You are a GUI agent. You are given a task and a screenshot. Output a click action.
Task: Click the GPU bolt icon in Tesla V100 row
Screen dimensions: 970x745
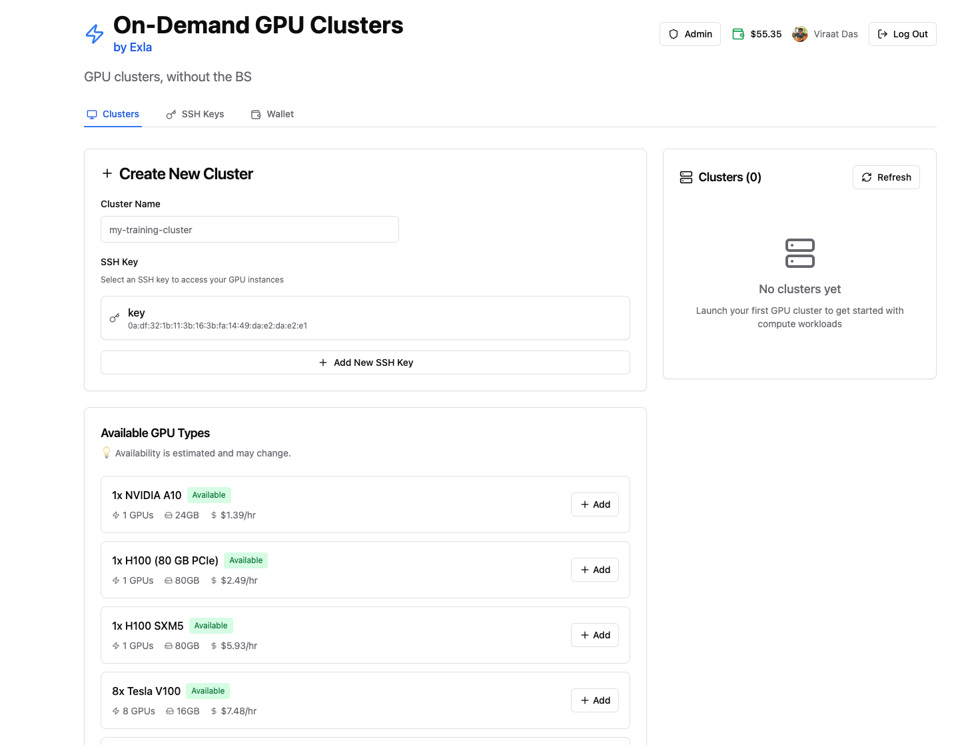click(x=116, y=711)
